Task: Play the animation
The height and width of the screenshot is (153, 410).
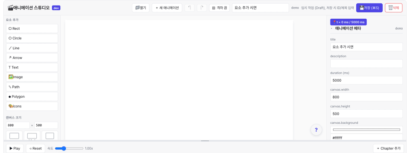Action: [15, 148]
